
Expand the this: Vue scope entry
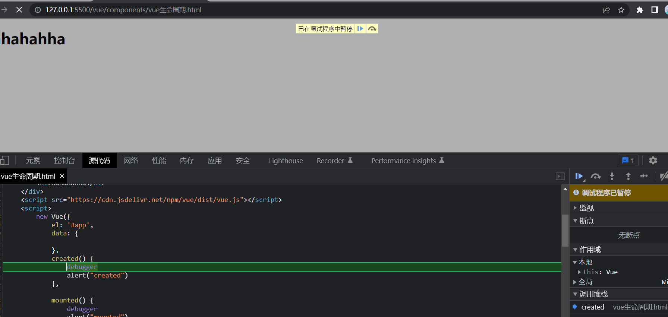pos(579,272)
